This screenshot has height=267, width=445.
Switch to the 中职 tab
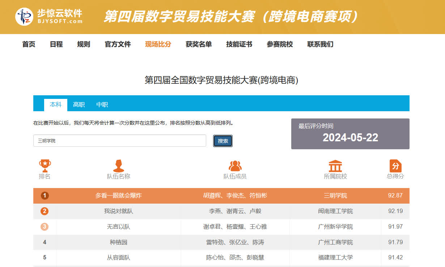(102, 105)
